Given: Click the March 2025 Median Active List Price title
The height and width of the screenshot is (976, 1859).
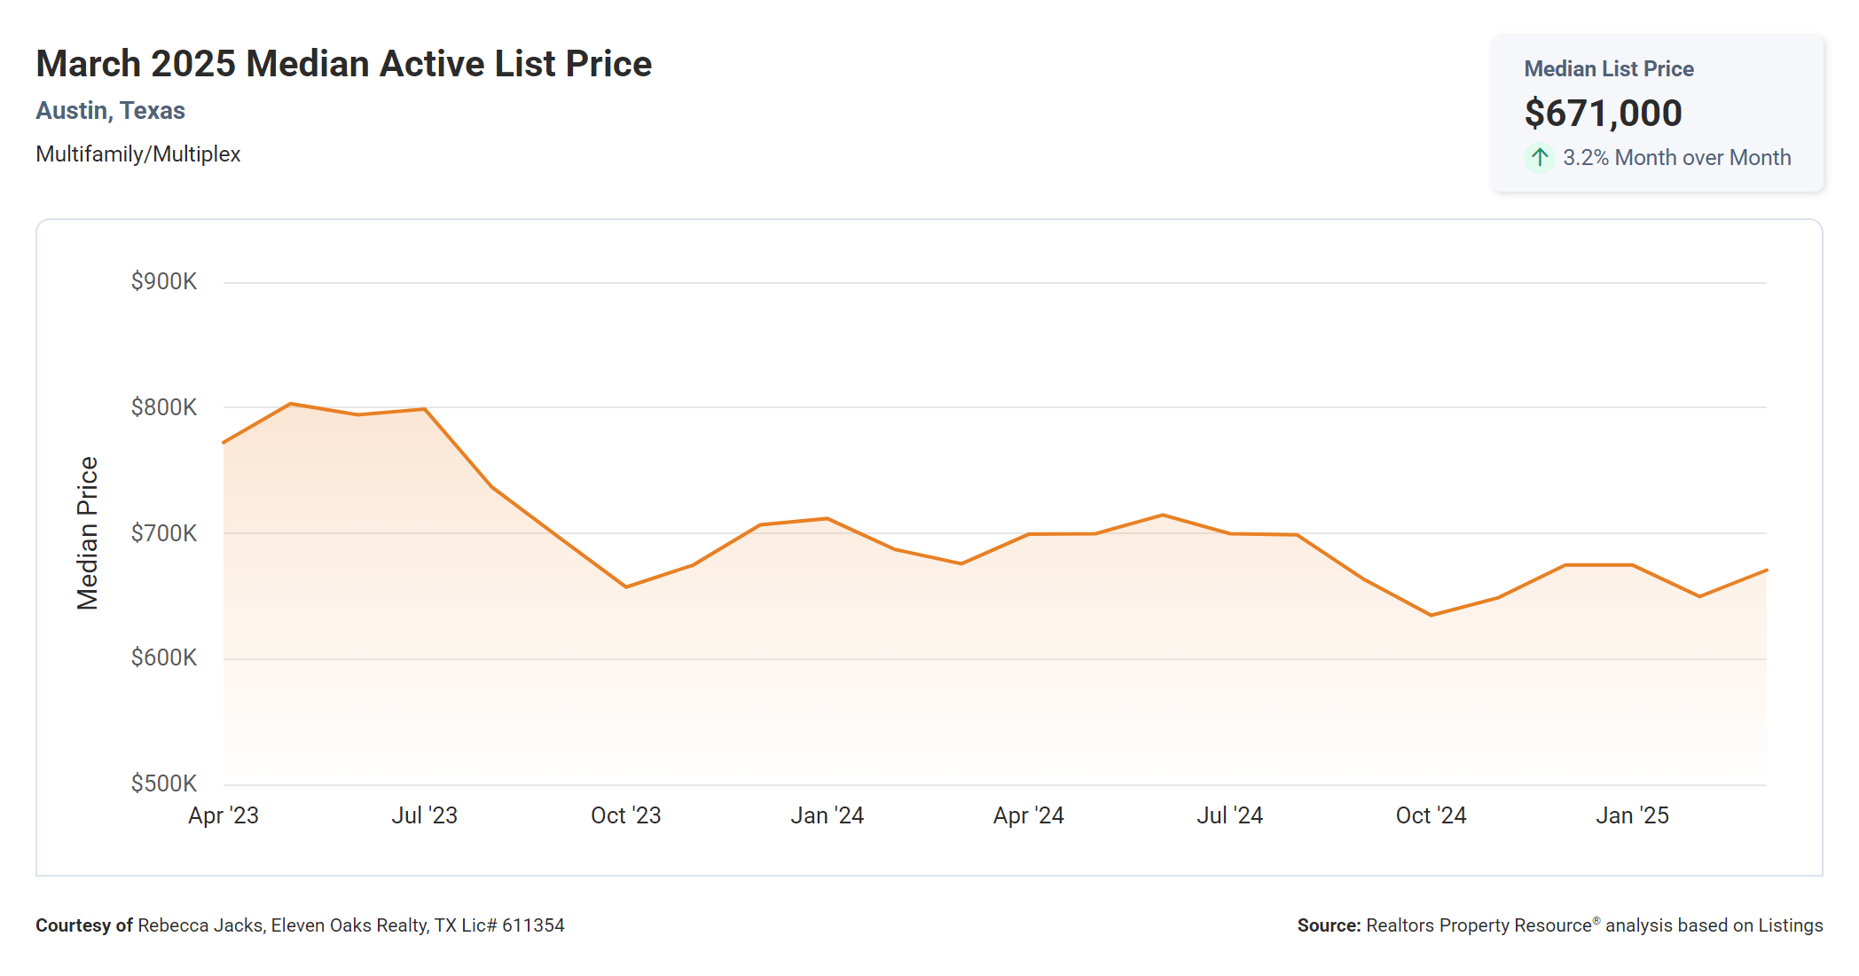Looking at the screenshot, I should [x=343, y=64].
